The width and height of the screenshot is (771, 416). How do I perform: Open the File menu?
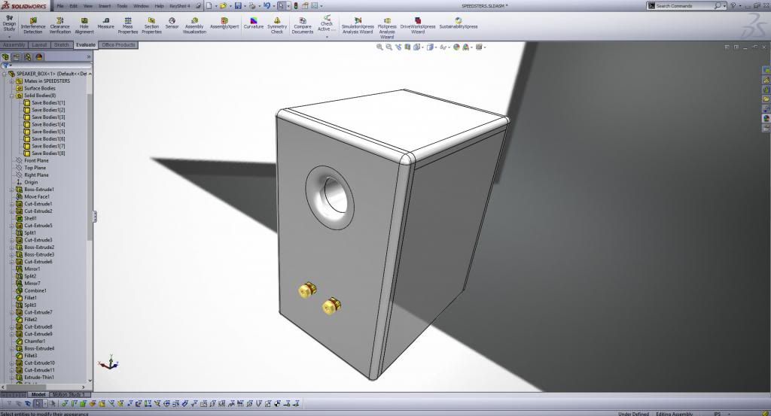point(60,6)
